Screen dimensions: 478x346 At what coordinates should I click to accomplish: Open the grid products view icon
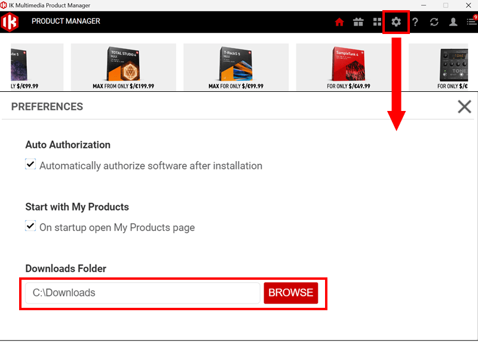point(377,22)
